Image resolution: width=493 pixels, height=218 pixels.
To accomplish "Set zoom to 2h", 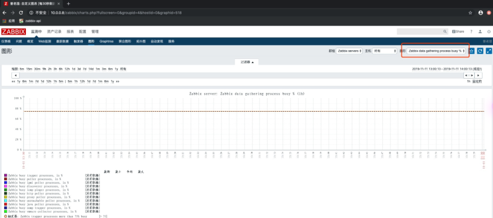I will tap(50, 69).
